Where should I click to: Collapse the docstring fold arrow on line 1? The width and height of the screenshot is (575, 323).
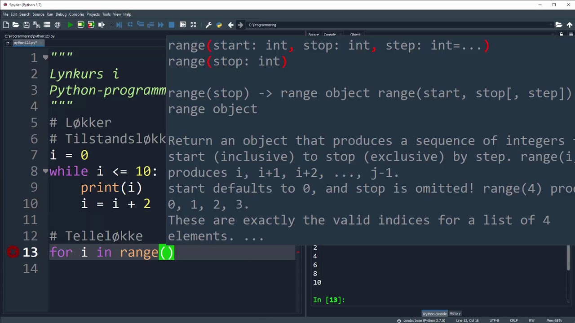(x=45, y=57)
